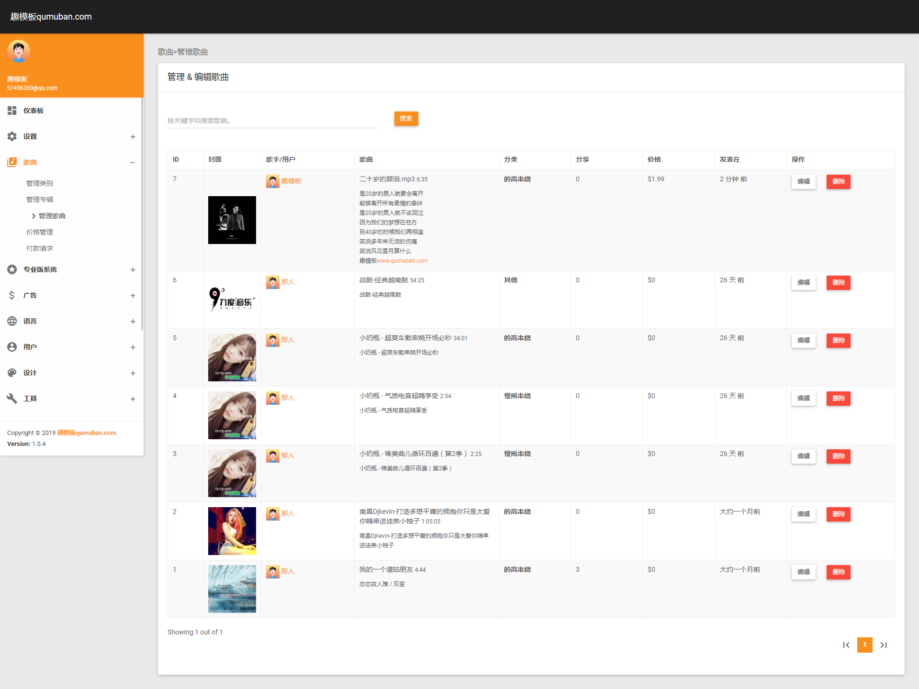The width and height of the screenshot is (919, 689).
Task: Open 管理类别 submenu item
Action: pos(40,183)
